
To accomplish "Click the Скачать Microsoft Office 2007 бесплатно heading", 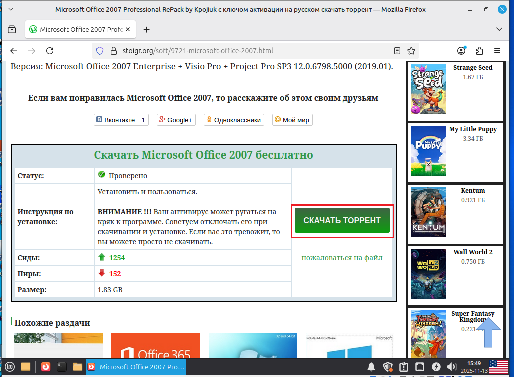I will click(204, 155).
